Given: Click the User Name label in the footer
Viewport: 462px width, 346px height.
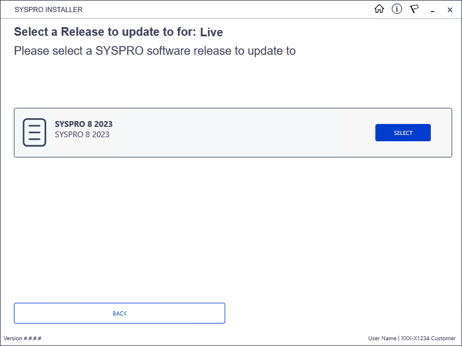Looking at the screenshot, I should pos(382,338).
